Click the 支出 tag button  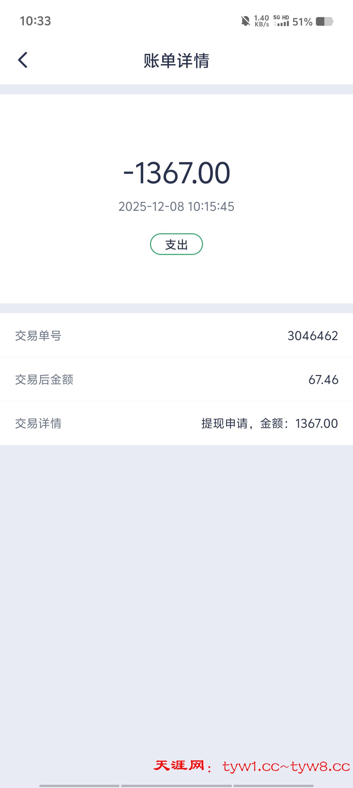point(176,244)
